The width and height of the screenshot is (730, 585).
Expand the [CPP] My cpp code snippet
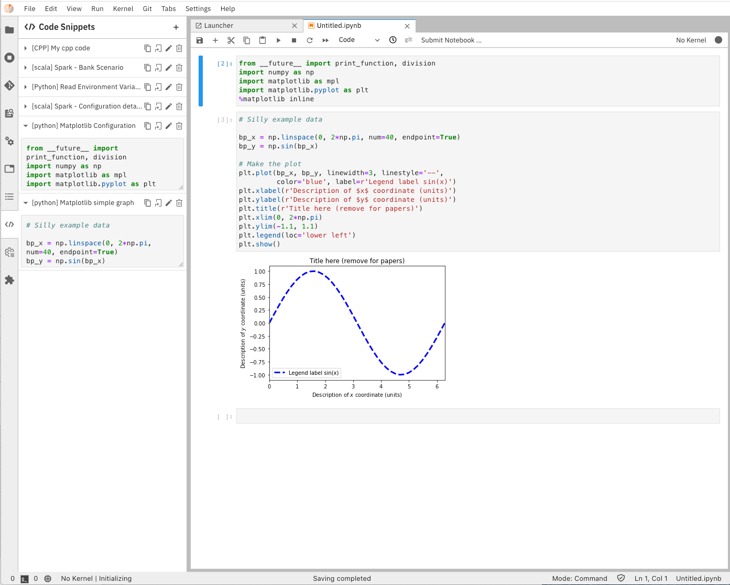[26, 48]
